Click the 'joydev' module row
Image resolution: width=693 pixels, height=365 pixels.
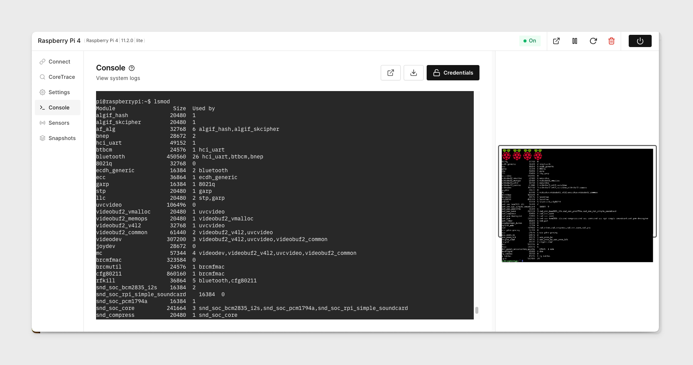(146, 246)
